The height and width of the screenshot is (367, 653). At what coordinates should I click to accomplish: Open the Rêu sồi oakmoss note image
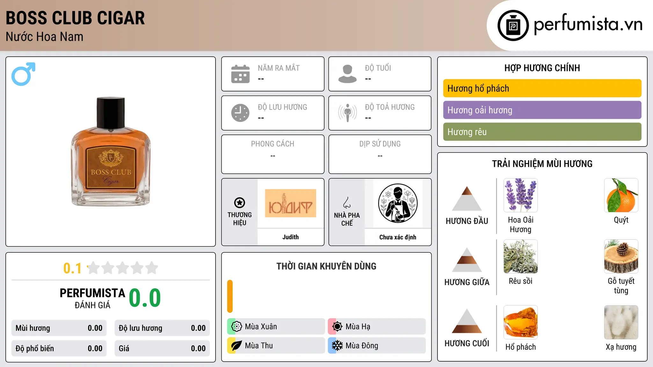(x=521, y=256)
